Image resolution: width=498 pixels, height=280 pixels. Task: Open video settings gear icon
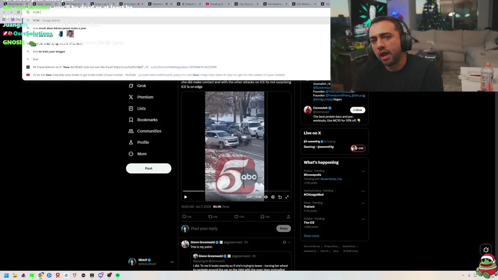pos(273,197)
